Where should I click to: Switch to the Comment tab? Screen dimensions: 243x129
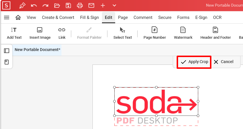(x=143, y=17)
